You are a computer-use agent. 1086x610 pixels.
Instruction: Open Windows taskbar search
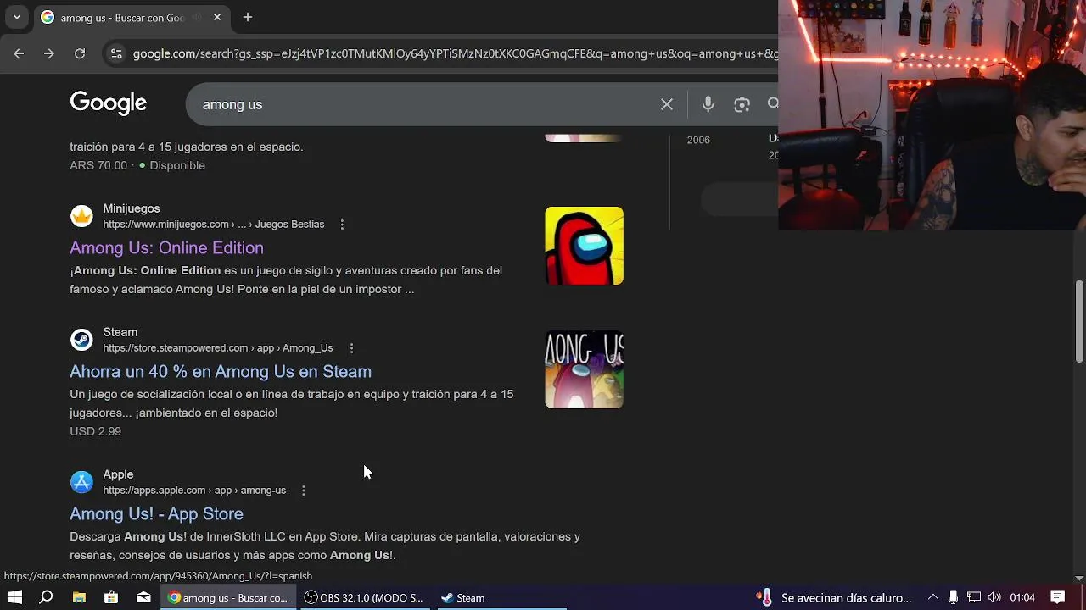[x=47, y=597]
